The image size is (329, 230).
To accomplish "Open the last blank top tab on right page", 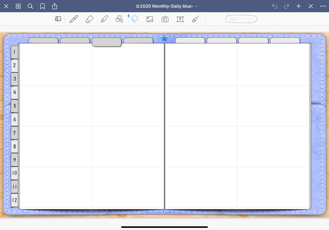I will tap(285, 41).
